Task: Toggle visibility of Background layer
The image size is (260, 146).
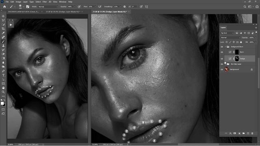Action: pos(222,69)
